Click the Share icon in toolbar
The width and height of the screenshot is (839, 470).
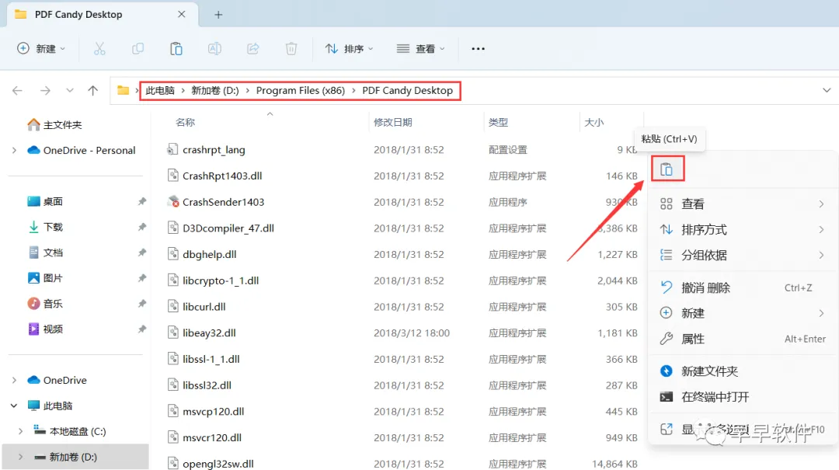(x=253, y=49)
